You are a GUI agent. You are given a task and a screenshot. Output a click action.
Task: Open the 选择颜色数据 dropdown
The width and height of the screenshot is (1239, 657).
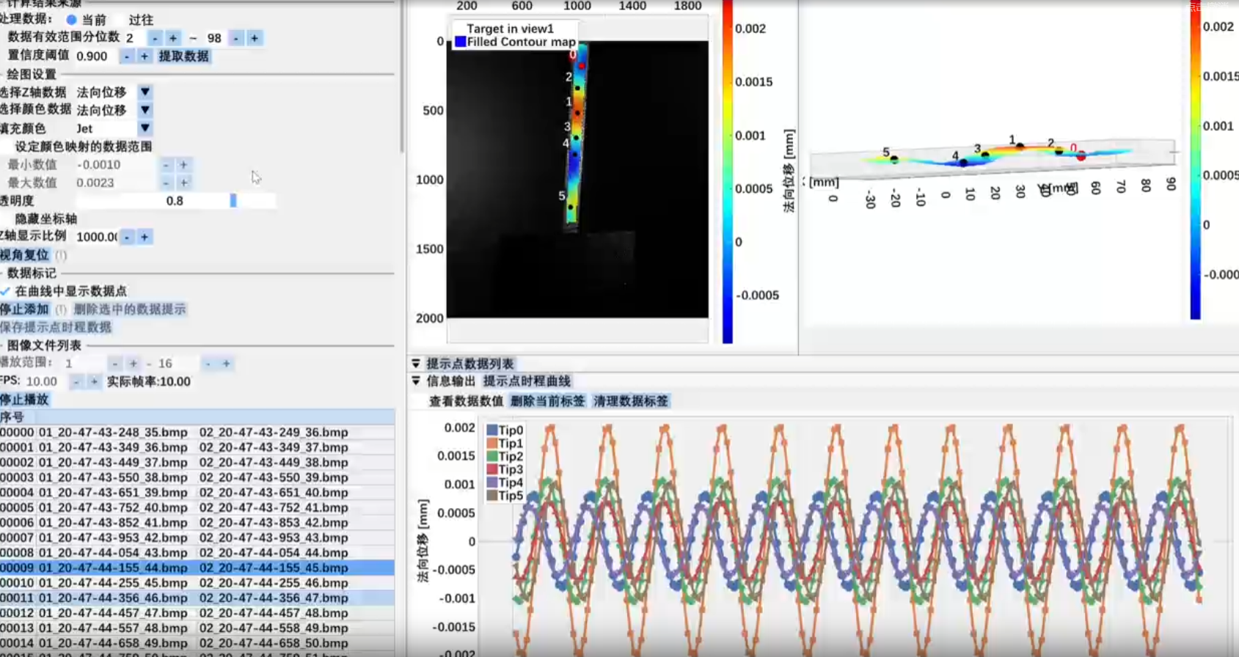coord(145,110)
